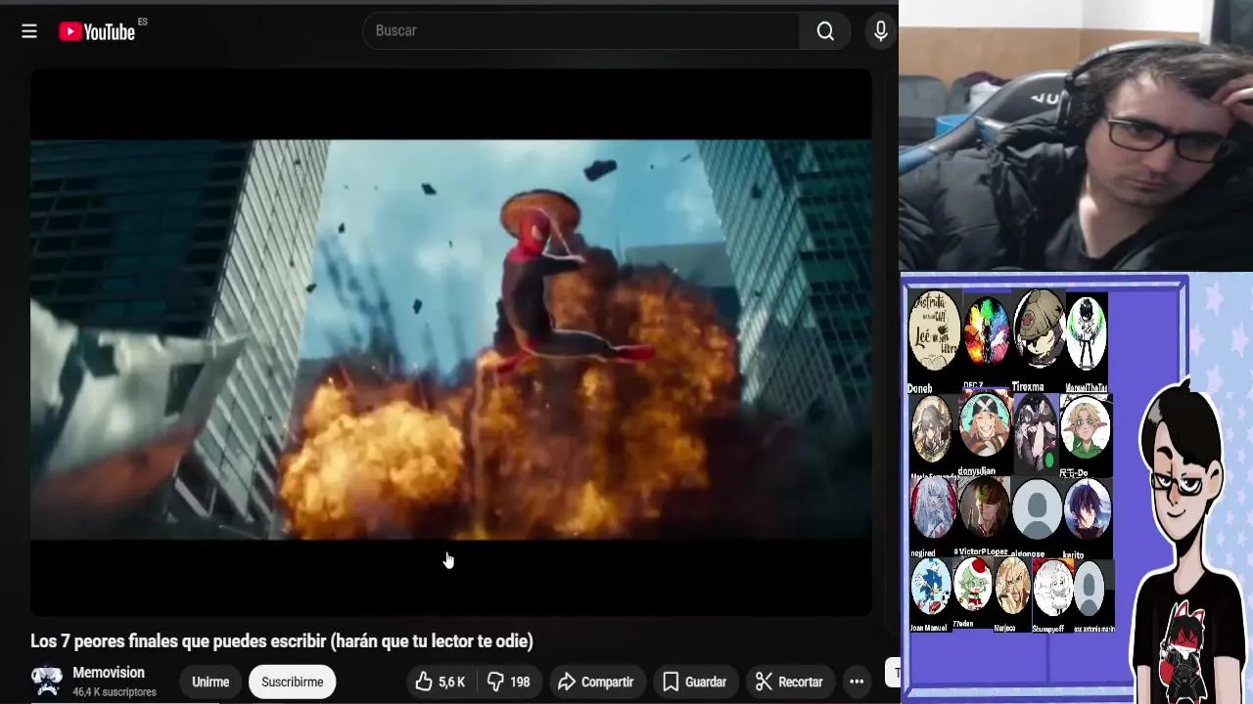Open the YouTube hamburger guide menu

coord(29,31)
